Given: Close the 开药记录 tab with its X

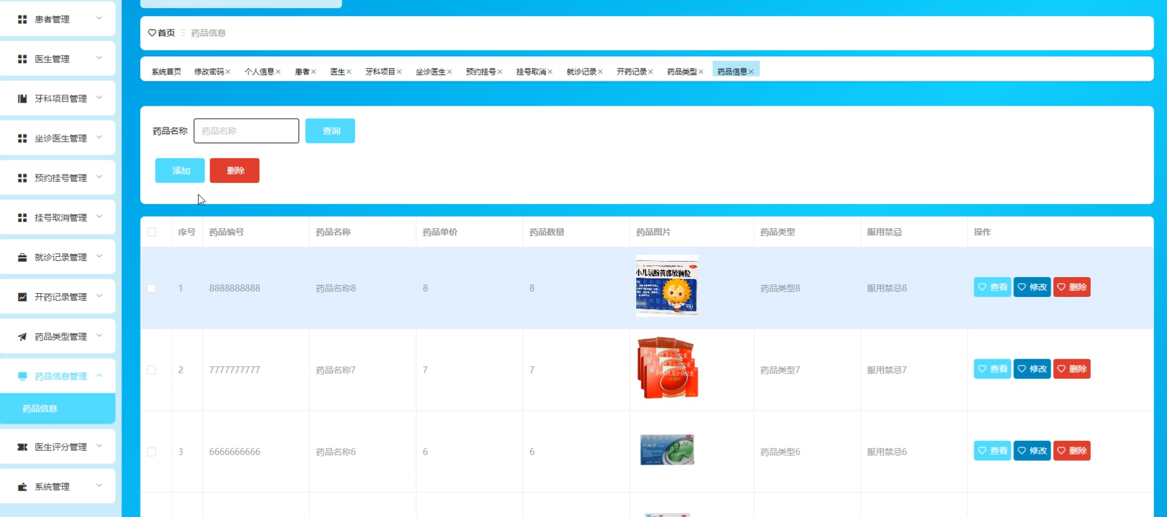Looking at the screenshot, I should [650, 72].
